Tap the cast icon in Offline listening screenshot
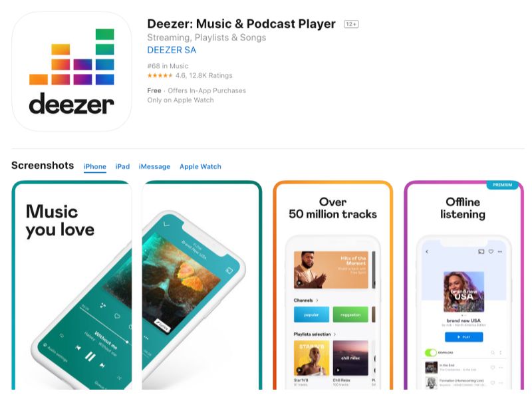 (481, 251)
